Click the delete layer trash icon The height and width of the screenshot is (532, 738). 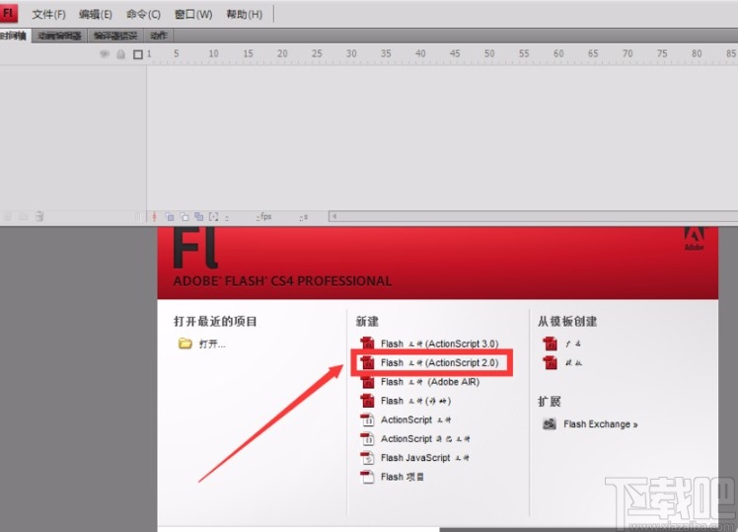coord(39,216)
